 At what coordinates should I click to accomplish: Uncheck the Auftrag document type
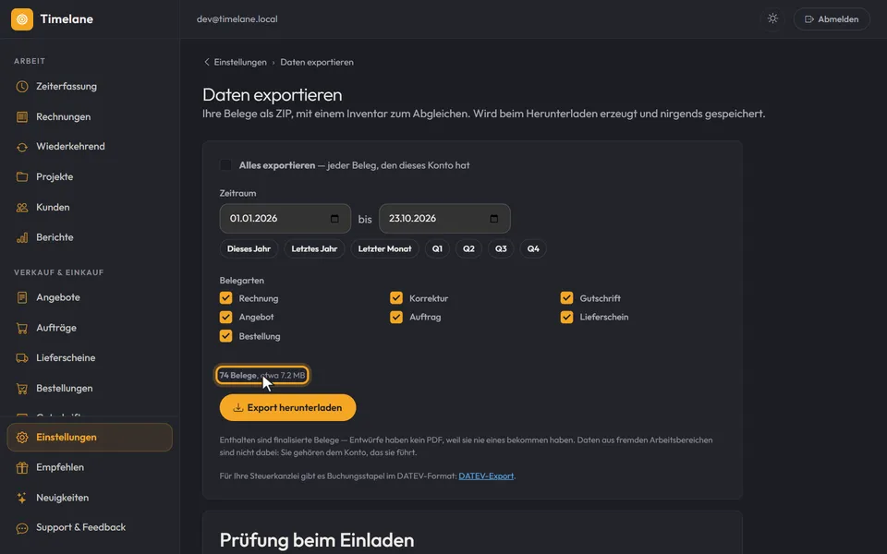[396, 317]
